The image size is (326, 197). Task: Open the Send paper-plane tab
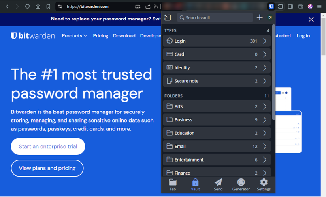coord(218,184)
